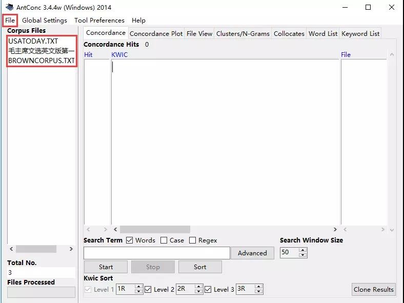Close the AntConc window
Viewport: 404px width, 303px height.
pyautogui.click(x=392, y=7)
